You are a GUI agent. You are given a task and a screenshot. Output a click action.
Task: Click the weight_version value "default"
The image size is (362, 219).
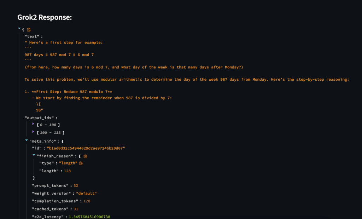coord(86,194)
